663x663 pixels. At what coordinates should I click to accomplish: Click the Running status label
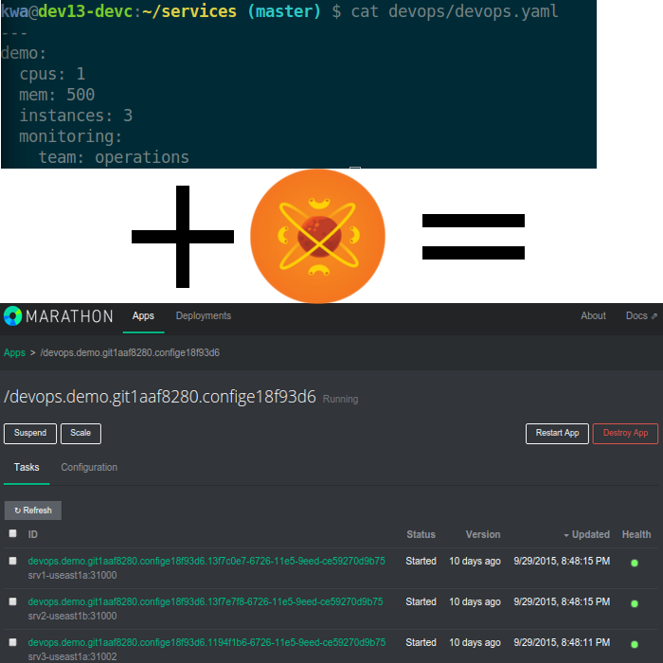tap(340, 399)
